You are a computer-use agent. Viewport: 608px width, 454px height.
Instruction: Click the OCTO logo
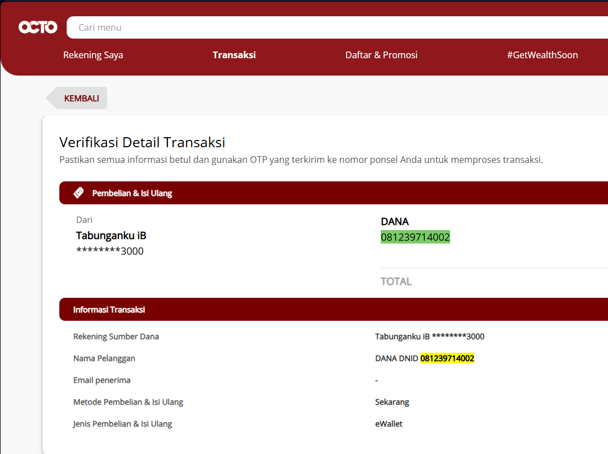38,27
